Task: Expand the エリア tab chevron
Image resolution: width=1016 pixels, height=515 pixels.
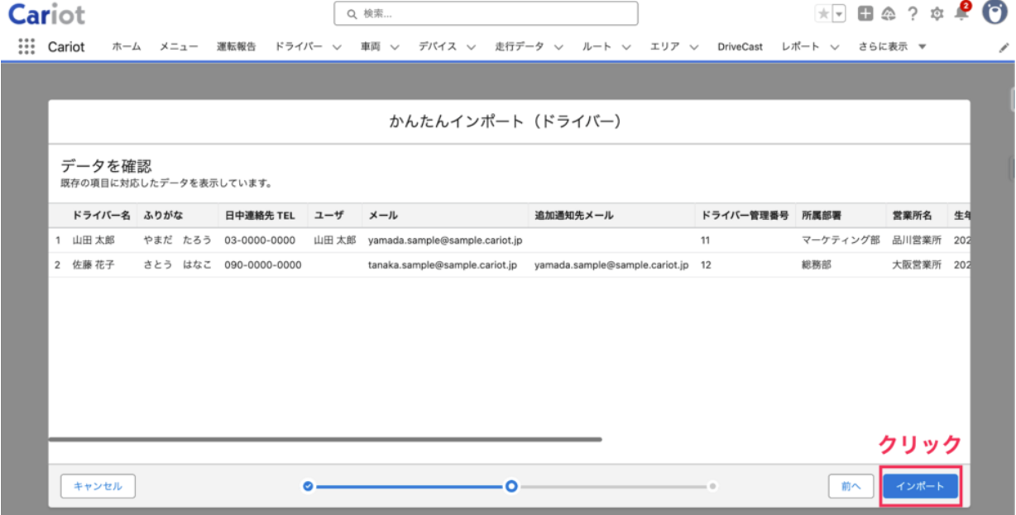Action: pos(694,47)
